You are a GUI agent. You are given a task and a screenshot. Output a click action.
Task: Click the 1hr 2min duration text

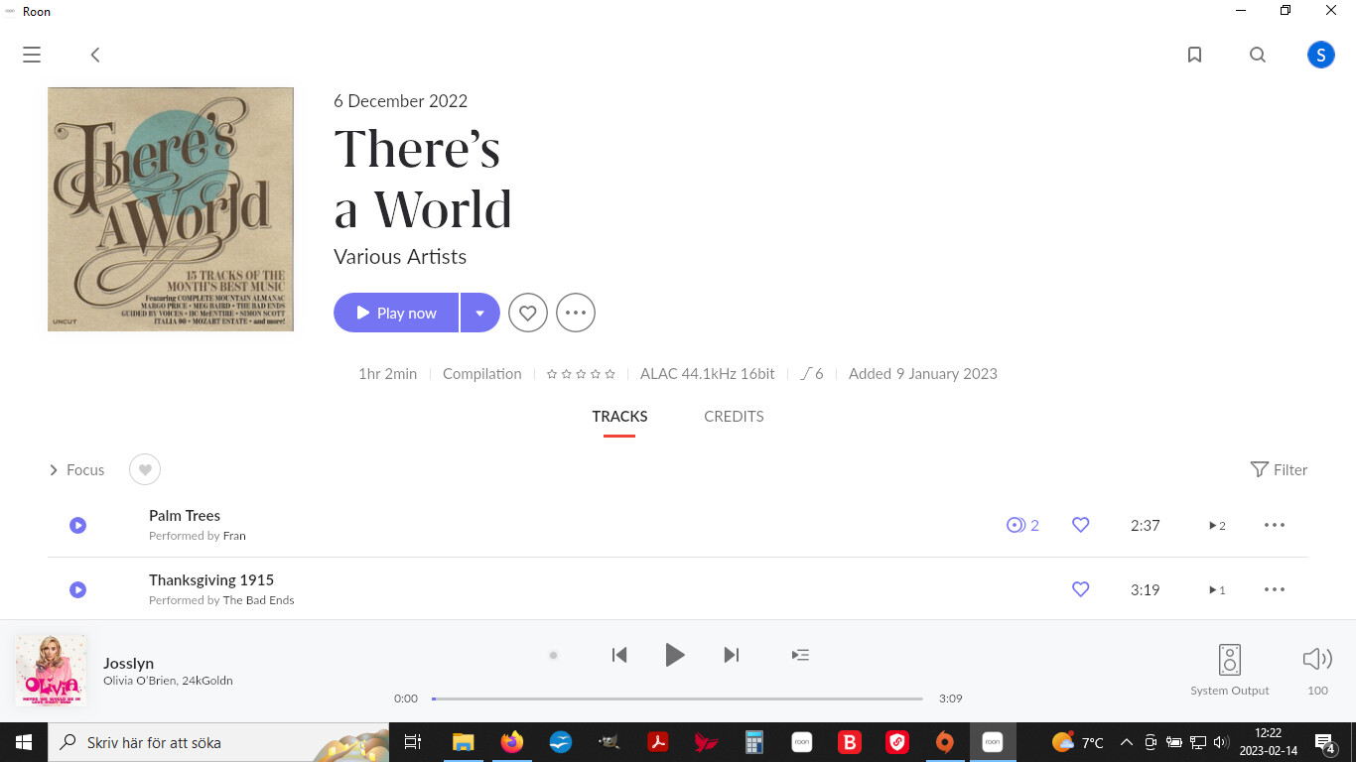click(x=388, y=373)
